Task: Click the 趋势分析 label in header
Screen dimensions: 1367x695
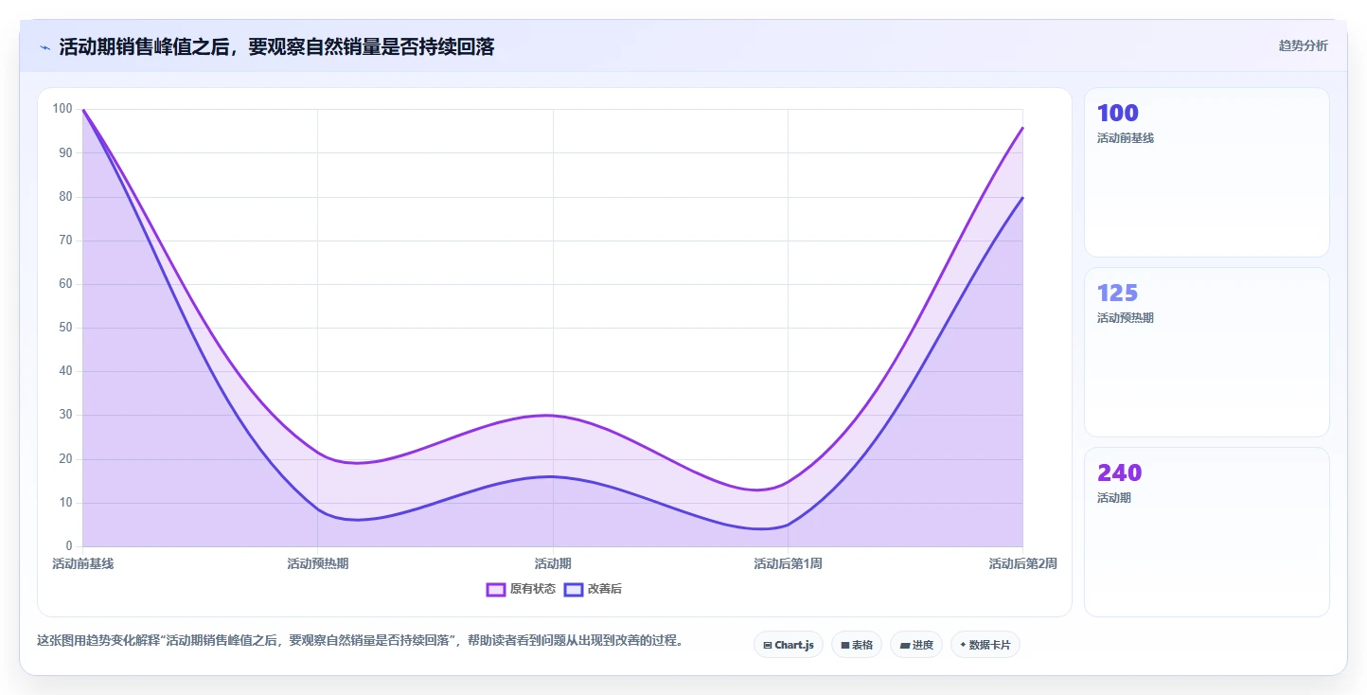Action: (1303, 45)
